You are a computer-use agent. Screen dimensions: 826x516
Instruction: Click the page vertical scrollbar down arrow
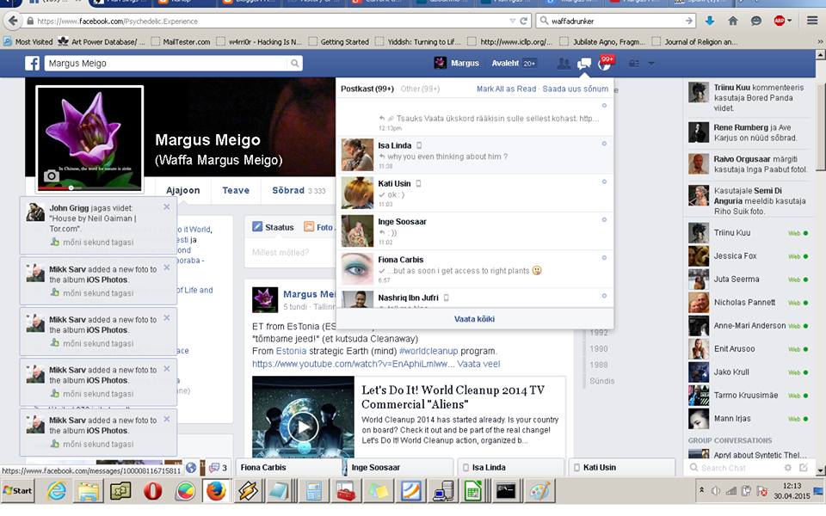tap(820, 470)
